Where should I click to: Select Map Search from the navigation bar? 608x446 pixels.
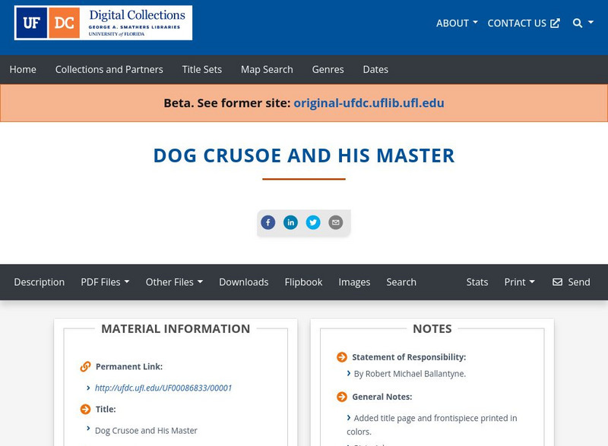(266, 69)
